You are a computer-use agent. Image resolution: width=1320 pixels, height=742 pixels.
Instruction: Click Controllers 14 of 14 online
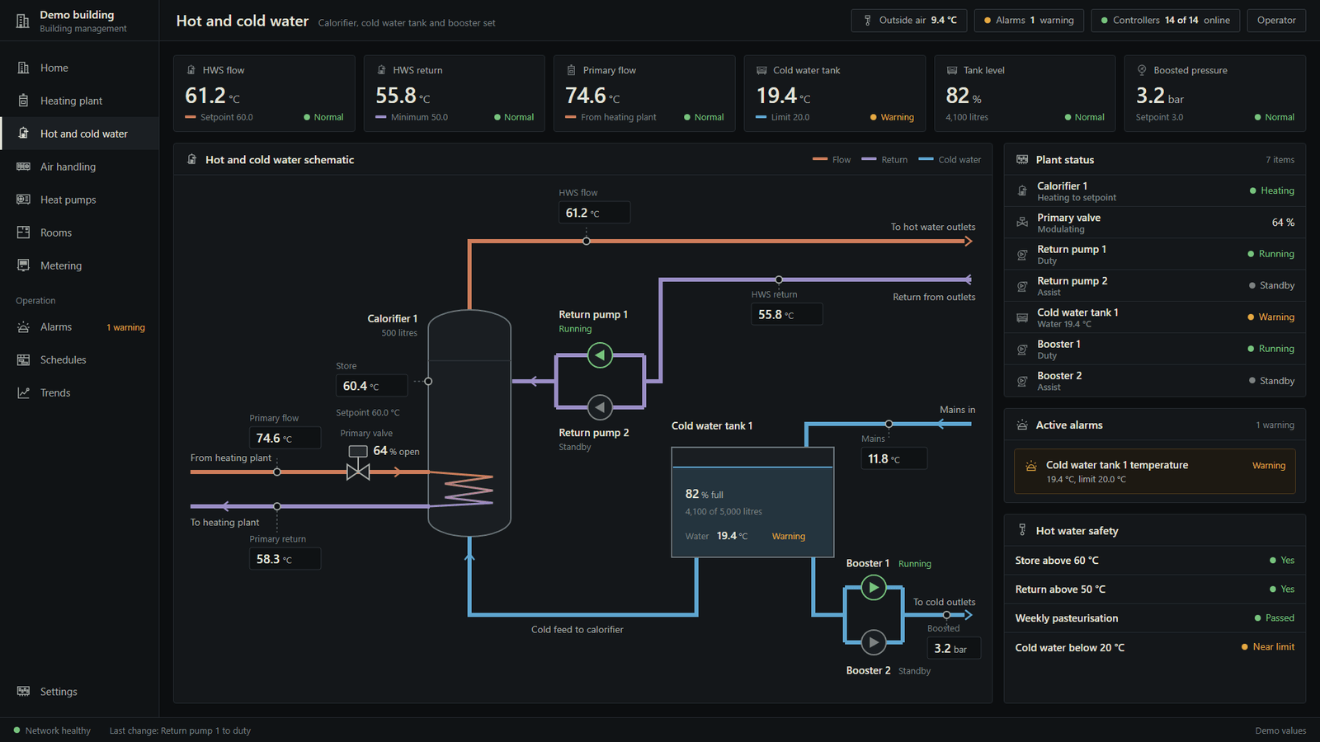pyautogui.click(x=1166, y=21)
